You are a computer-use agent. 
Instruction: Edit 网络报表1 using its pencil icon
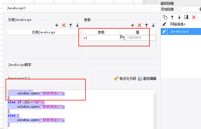point(164,24)
